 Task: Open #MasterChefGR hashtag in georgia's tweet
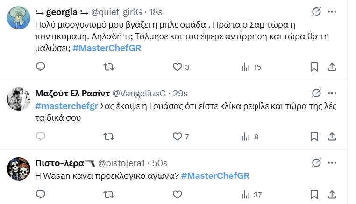click(107, 48)
